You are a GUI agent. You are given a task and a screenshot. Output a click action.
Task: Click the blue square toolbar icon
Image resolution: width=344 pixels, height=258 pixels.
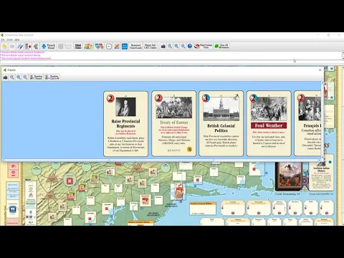125,46
